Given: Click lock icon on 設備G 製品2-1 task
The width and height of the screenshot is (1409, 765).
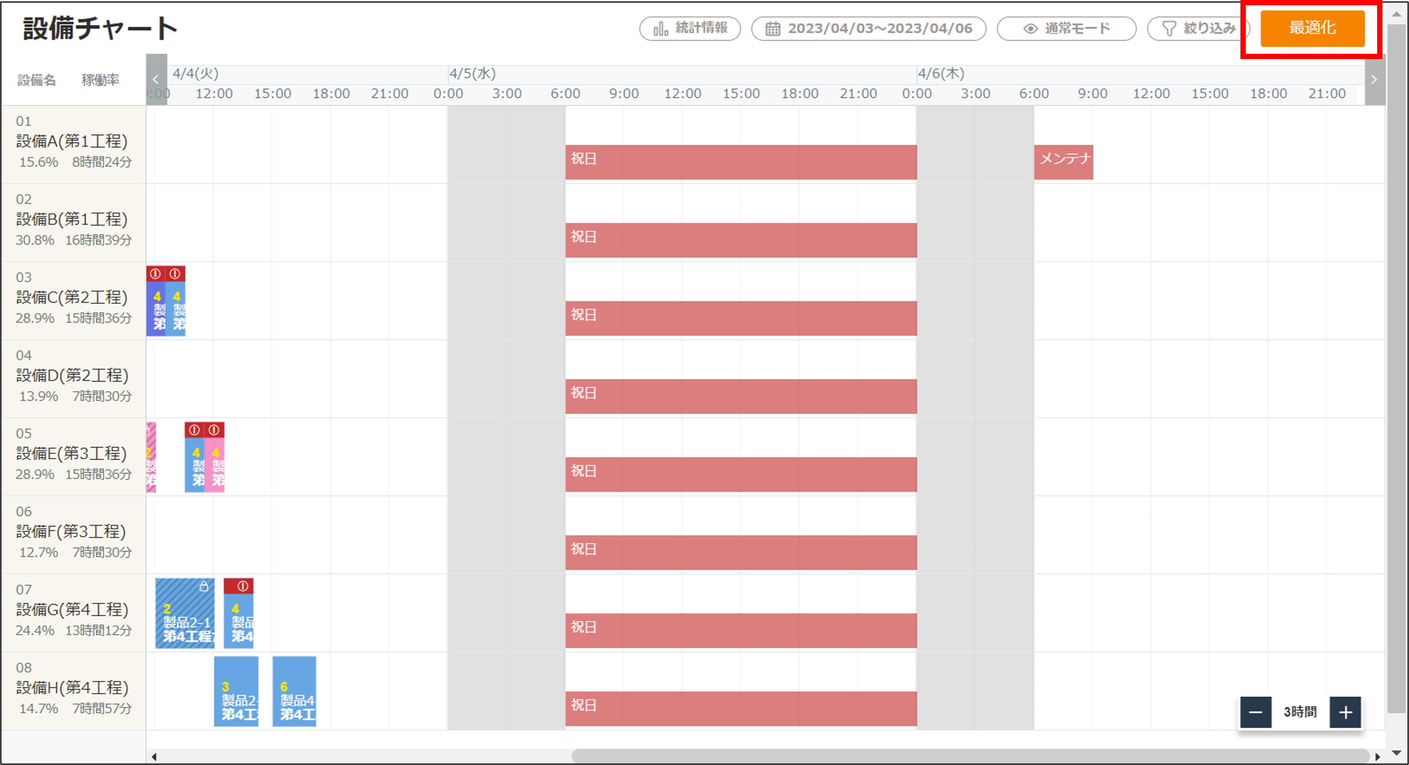Looking at the screenshot, I should click(204, 586).
